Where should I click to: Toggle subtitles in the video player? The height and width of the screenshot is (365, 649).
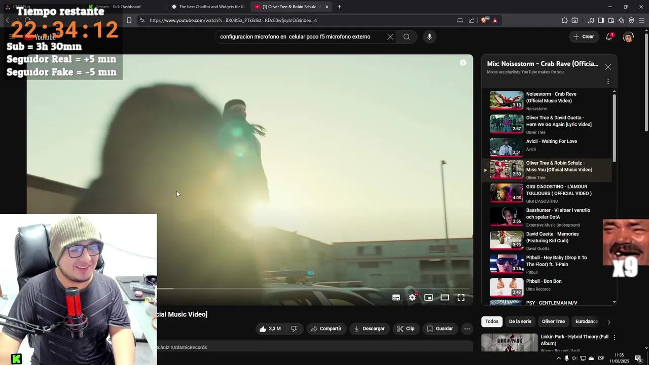(396, 298)
